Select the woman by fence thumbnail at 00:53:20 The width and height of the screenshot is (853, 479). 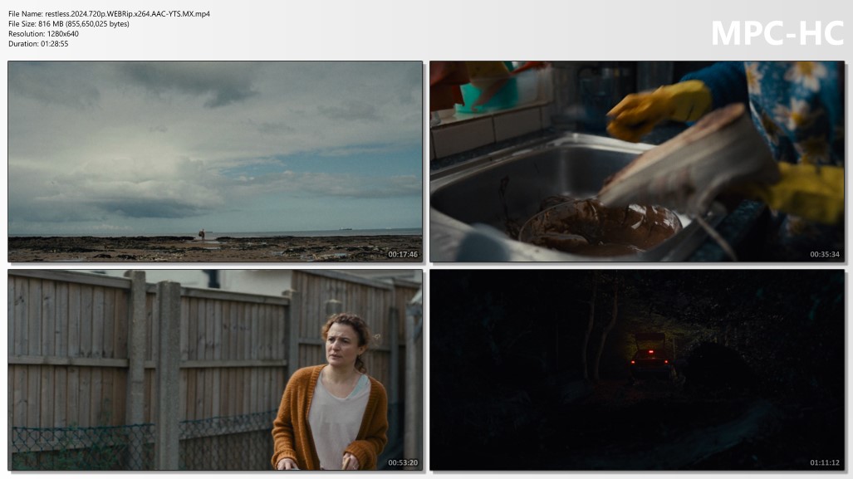[215, 369]
